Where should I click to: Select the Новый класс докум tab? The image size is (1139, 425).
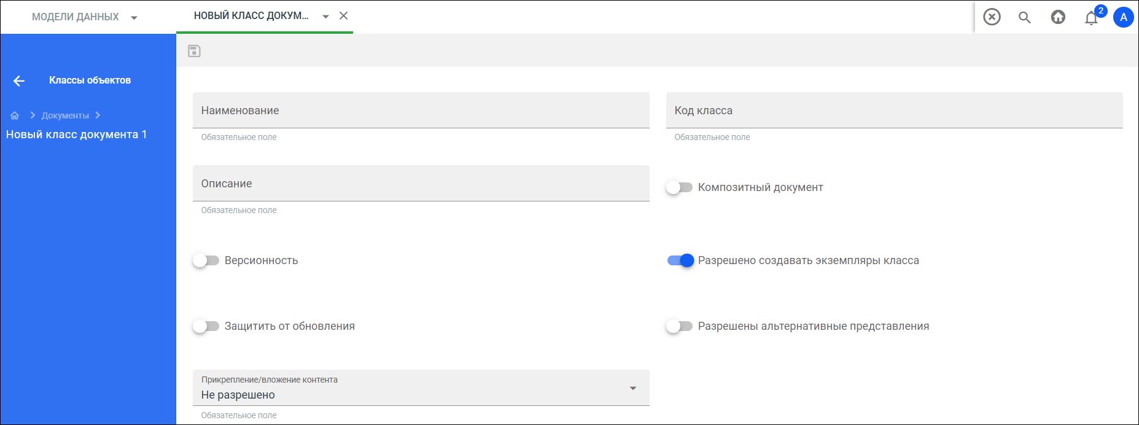251,16
